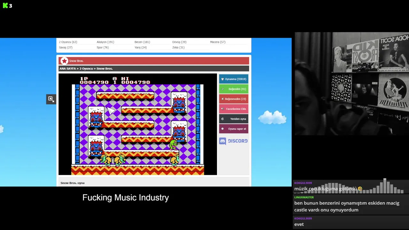This screenshot has width=409, height=230.
Task: Click the star icon beside Snow Bros. title
Action: [64, 61]
